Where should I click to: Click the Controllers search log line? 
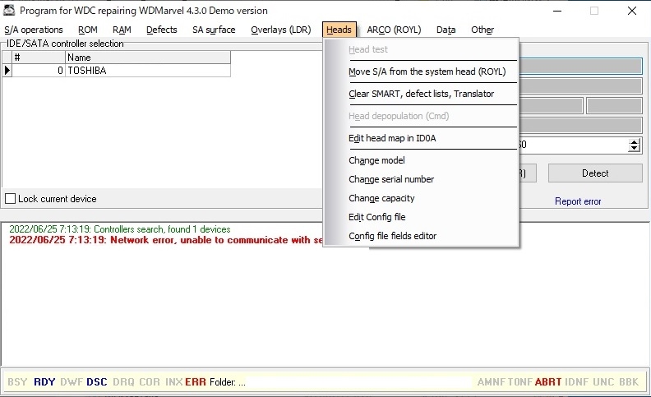coord(119,229)
